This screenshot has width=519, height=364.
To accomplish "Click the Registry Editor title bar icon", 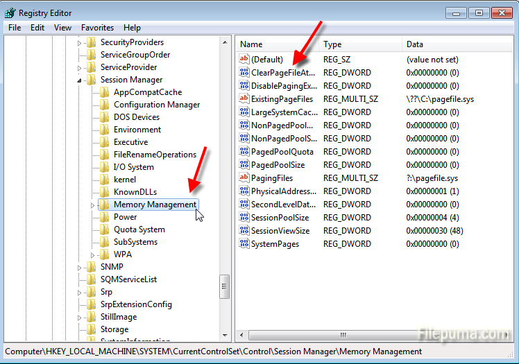I will [10, 12].
